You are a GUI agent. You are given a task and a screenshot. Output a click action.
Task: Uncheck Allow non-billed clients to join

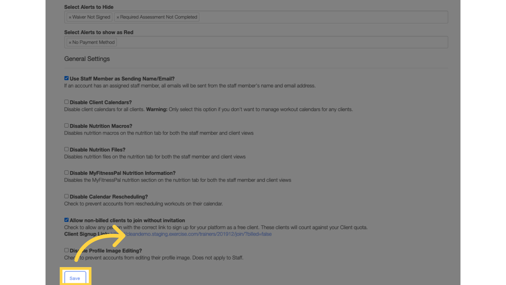pos(66,220)
